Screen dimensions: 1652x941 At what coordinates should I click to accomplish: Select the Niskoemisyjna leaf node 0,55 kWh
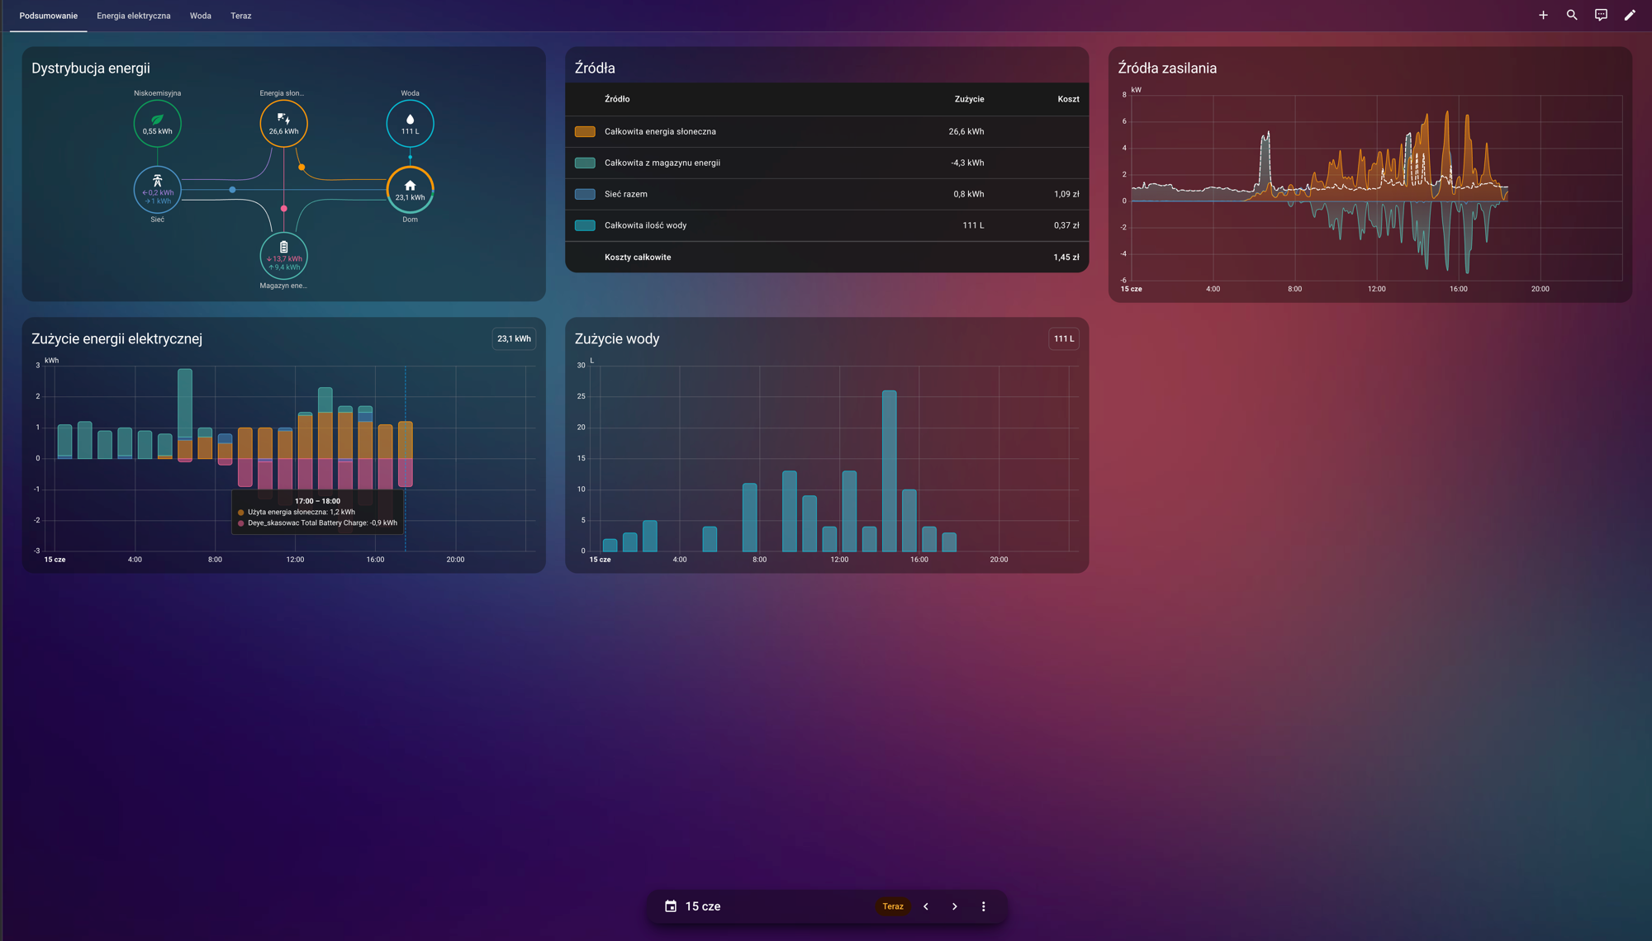point(157,123)
